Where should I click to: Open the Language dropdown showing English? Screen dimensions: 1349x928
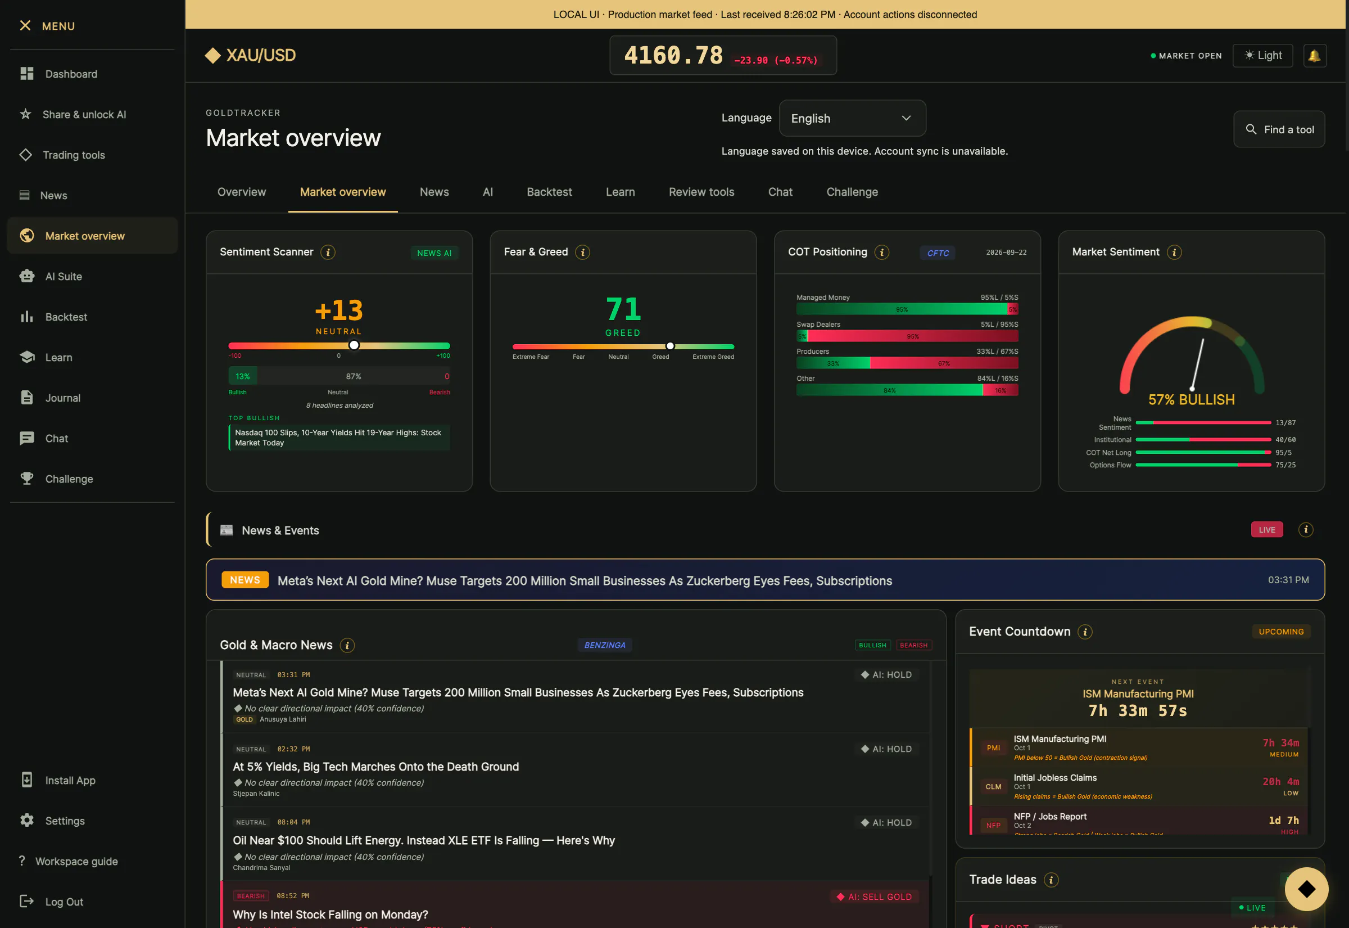click(x=852, y=118)
